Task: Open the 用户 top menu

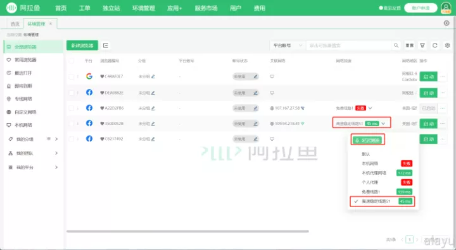Action: [236, 8]
